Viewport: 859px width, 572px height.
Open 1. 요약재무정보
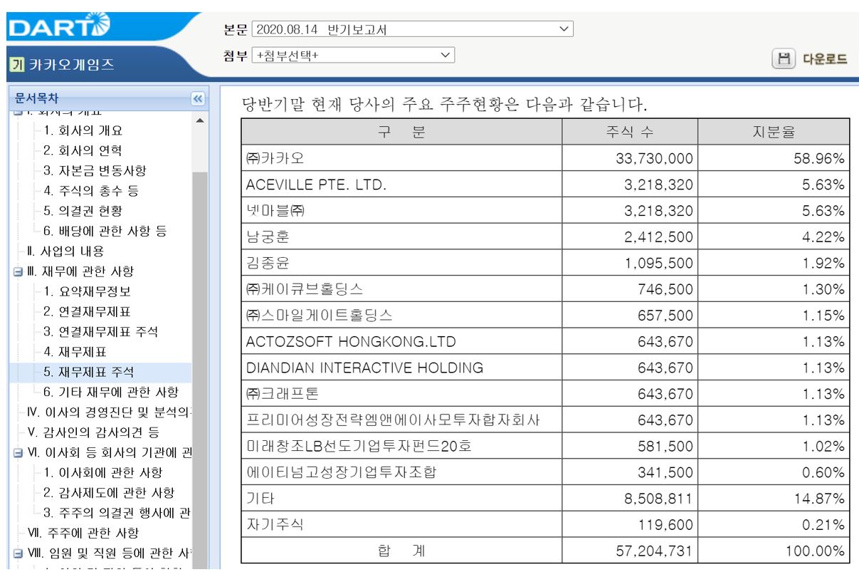[x=87, y=291]
